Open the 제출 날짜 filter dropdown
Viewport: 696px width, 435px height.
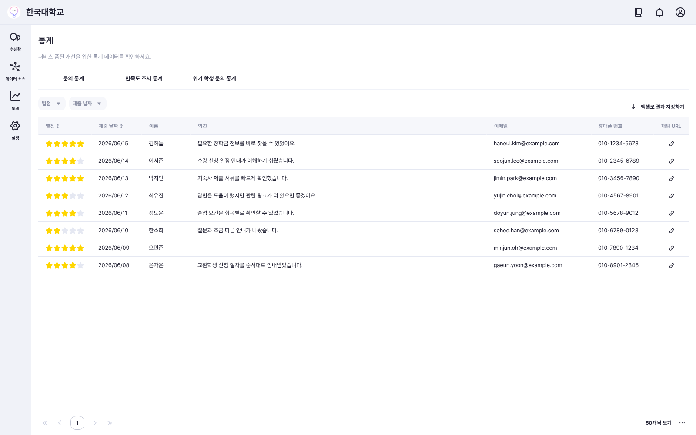pyautogui.click(x=87, y=104)
